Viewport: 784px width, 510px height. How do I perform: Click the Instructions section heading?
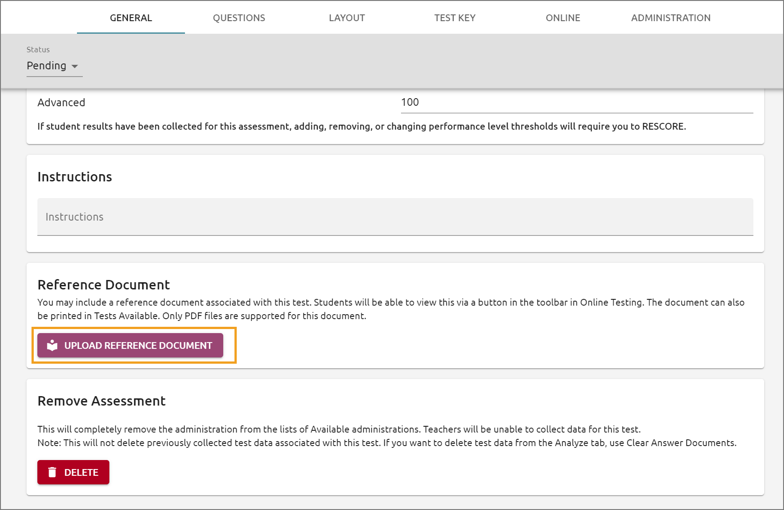75,177
